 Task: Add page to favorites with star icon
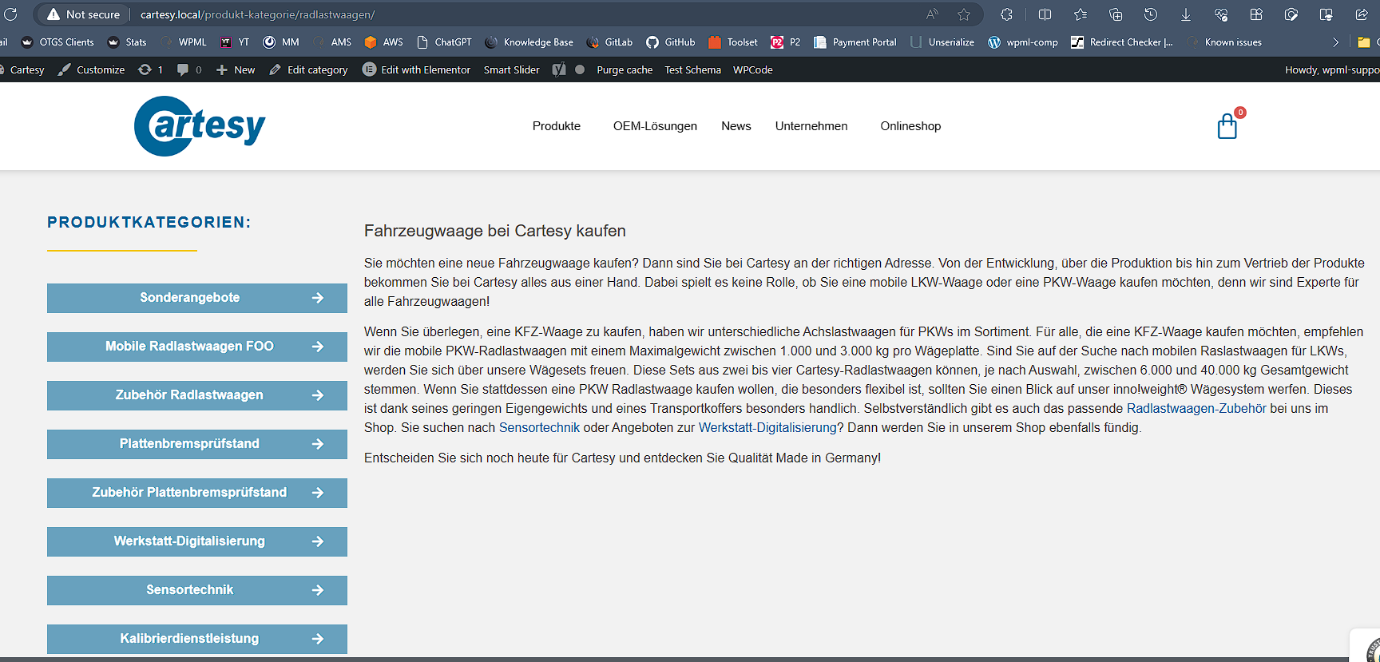pyautogui.click(x=964, y=14)
